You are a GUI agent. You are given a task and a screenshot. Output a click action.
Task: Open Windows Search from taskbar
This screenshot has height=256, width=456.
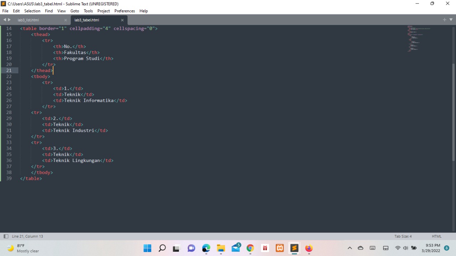click(162, 248)
